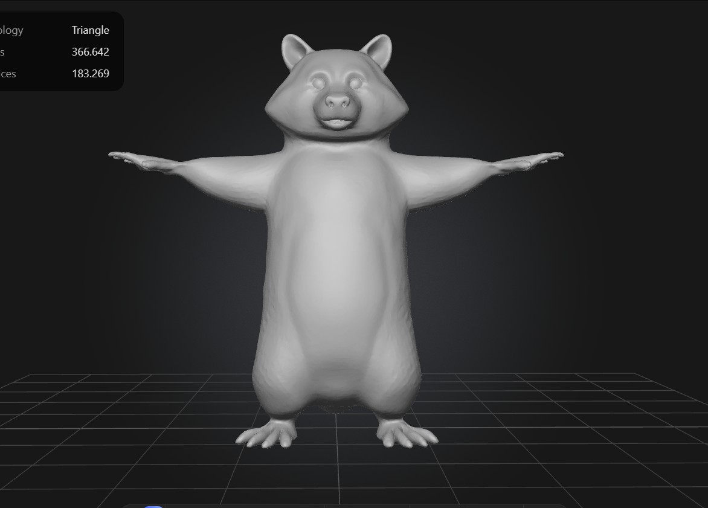The image size is (708, 508).
Task: Click the Faces label in info panel
Action: 2,52
